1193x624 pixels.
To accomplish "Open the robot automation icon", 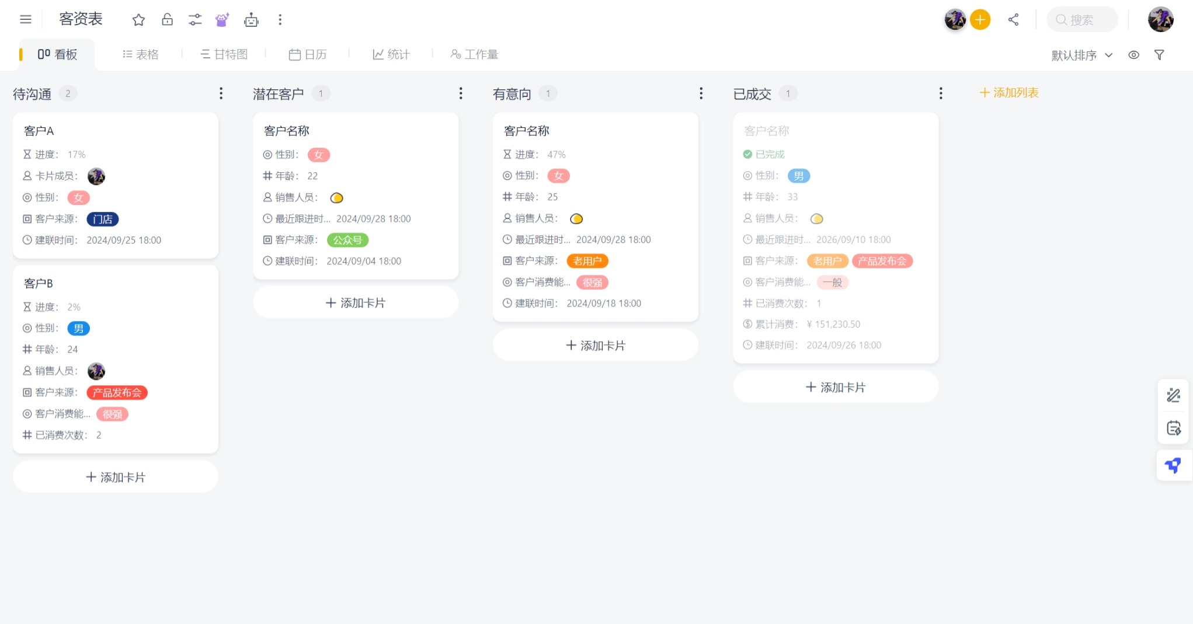I will [251, 20].
